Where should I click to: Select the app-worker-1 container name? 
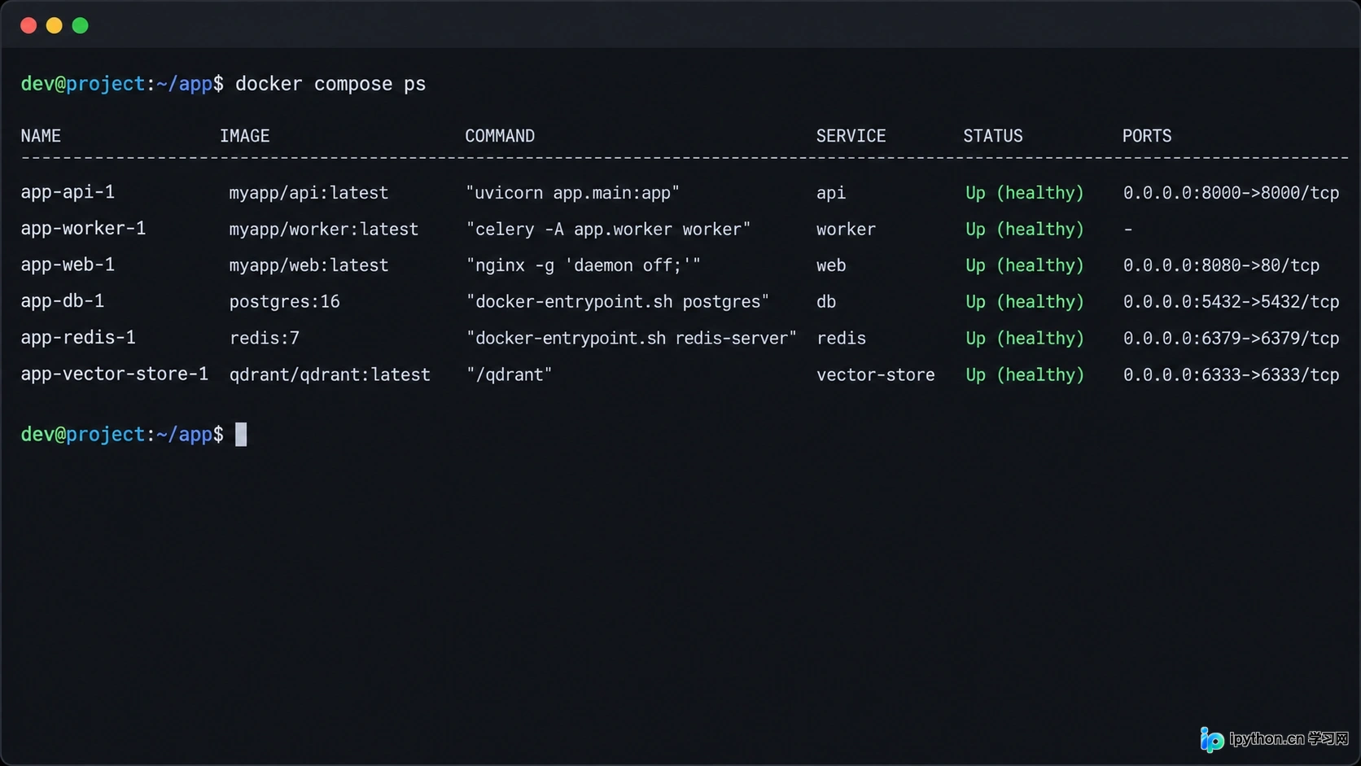pyautogui.click(x=83, y=229)
